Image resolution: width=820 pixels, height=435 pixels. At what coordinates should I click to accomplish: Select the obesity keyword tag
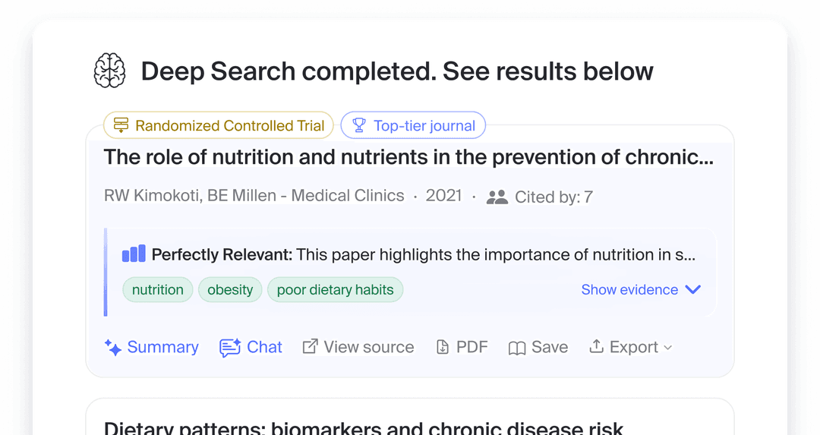coord(230,289)
